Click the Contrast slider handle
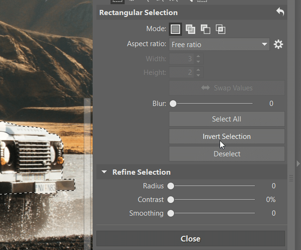Viewport: 301px width, 250px height. click(x=171, y=200)
